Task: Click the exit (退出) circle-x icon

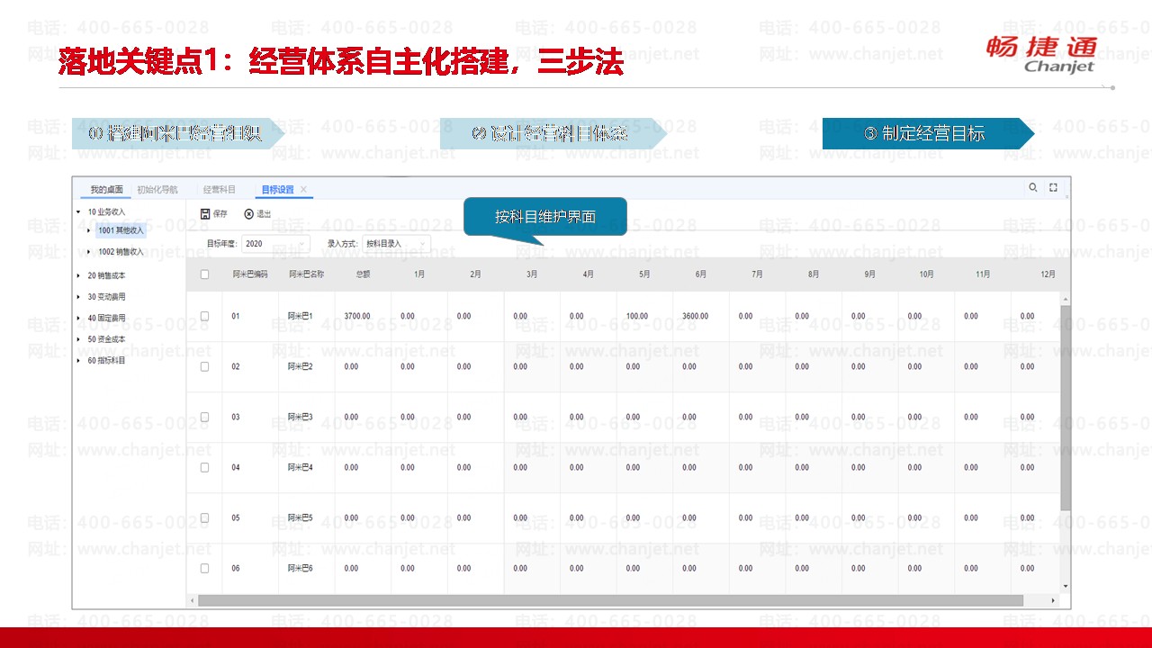Action: (x=248, y=214)
